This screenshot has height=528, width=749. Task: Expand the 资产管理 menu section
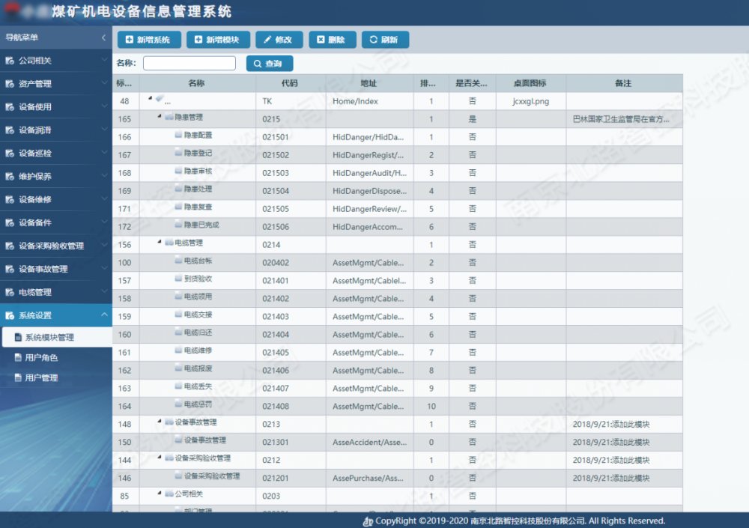pos(56,84)
